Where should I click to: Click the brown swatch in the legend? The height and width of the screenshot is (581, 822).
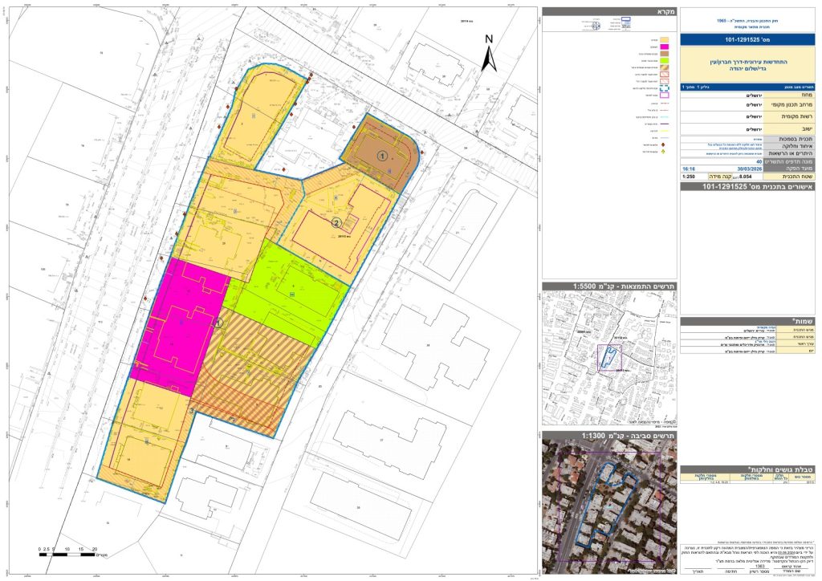(664, 54)
